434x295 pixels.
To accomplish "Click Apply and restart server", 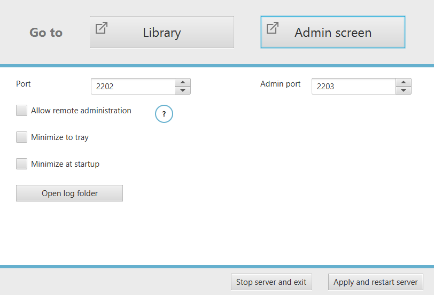I will click(375, 282).
